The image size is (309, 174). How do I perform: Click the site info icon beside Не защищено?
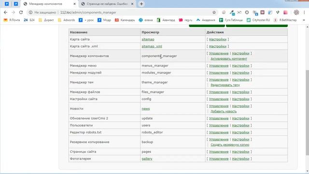(30, 13)
